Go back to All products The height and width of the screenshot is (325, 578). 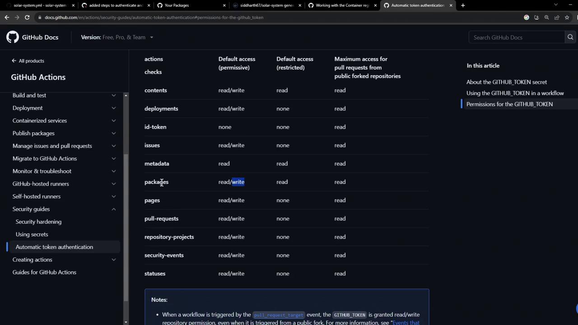28,60
